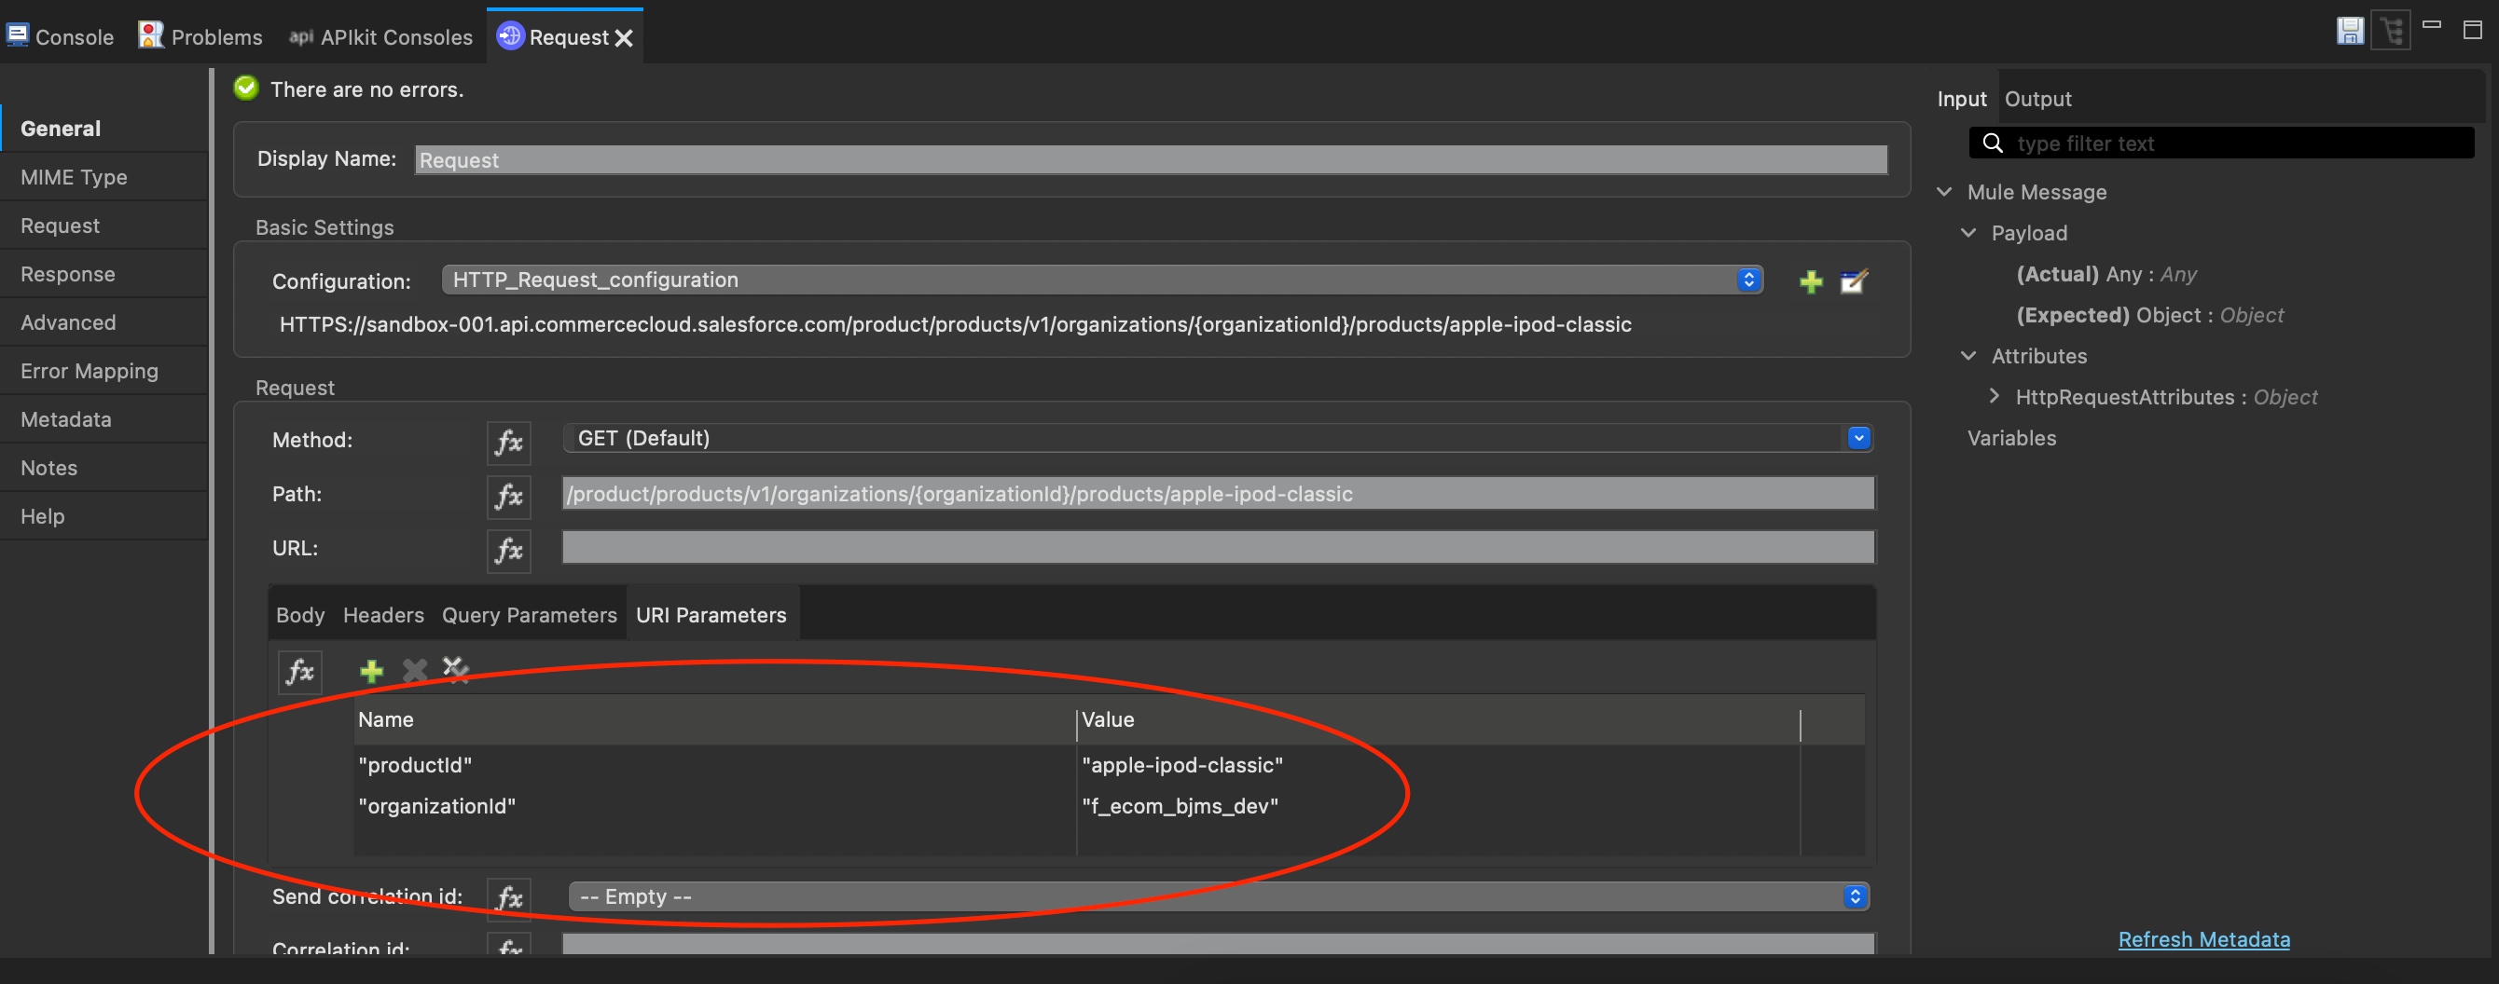Open the Request side section
The width and height of the screenshot is (2499, 984).
[x=104, y=225]
